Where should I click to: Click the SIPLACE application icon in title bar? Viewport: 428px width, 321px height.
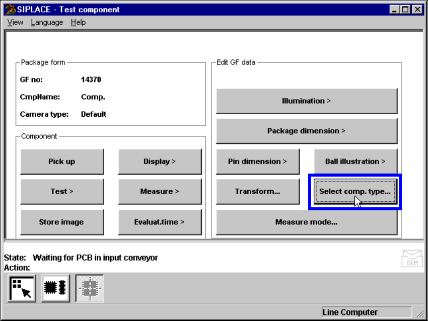pyautogui.click(x=10, y=10)
